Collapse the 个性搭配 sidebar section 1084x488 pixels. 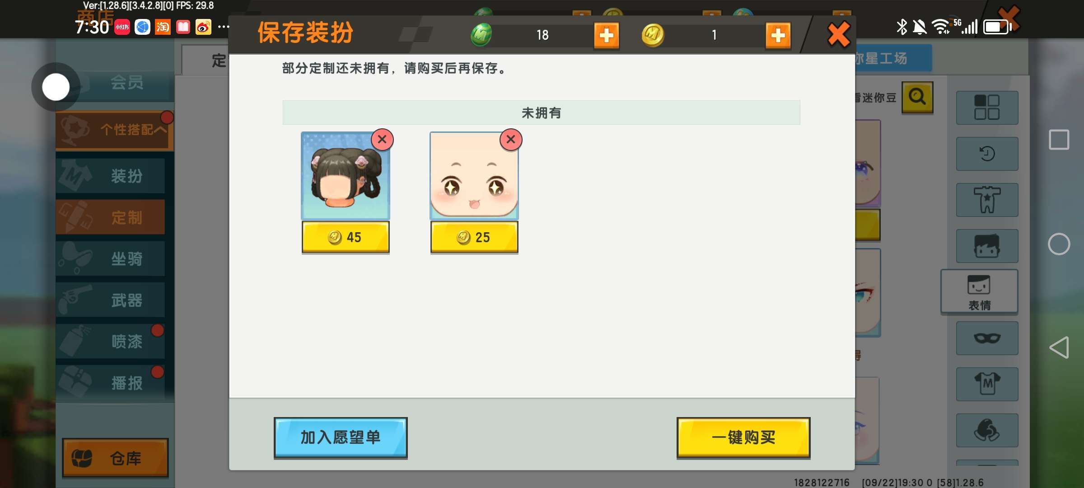pos(115,130)
